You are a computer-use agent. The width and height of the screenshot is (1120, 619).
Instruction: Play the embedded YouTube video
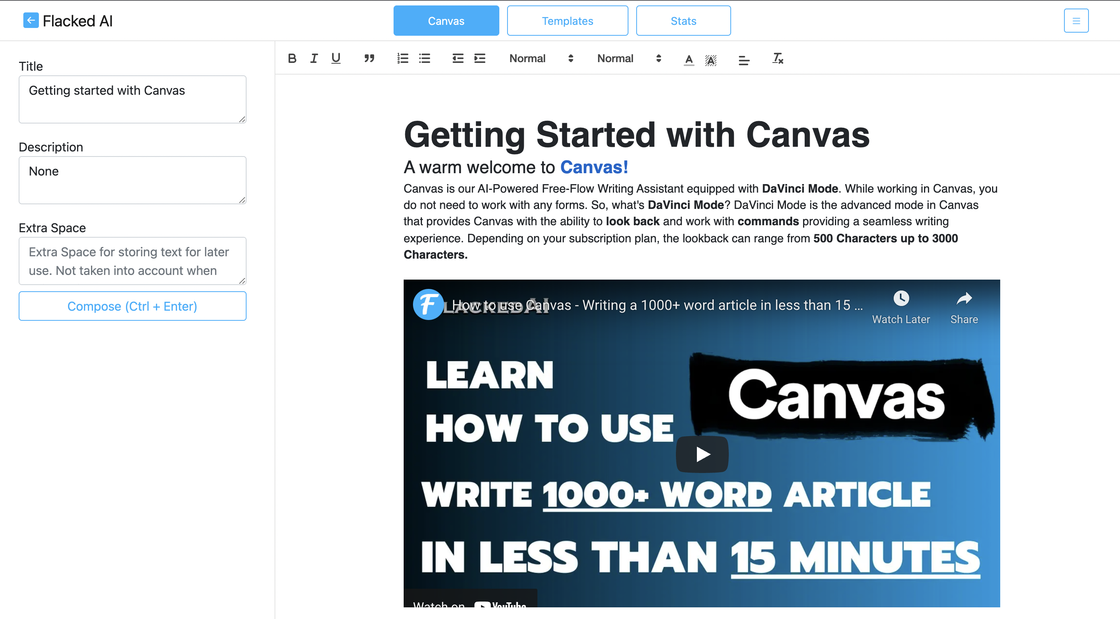(702, 454)
